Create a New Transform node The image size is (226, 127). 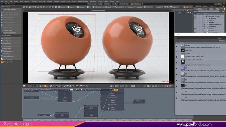pos(11,51)
